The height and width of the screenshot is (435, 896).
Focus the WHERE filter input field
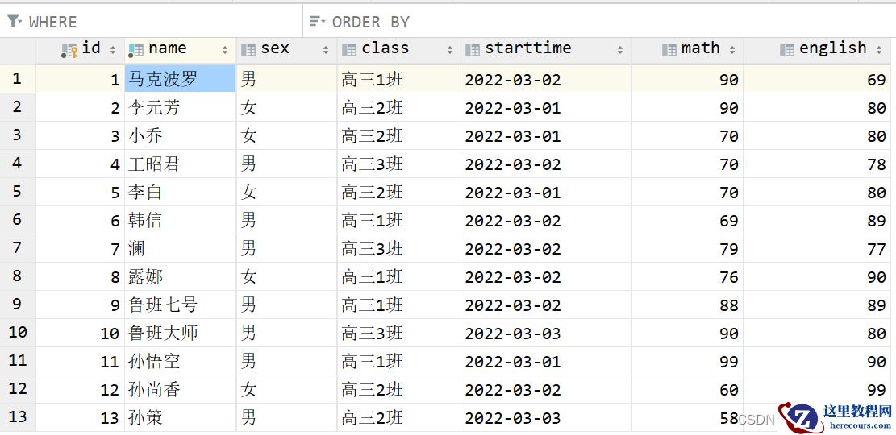(161, 22)
